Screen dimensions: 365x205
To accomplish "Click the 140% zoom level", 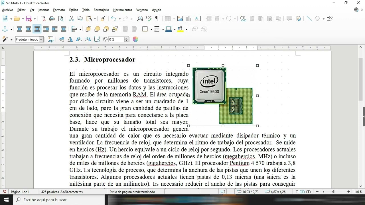I will tap(358, 192).
